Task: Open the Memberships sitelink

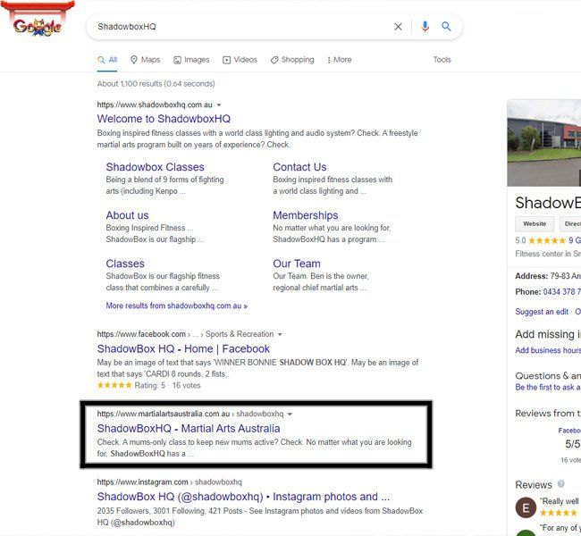Action: click(306, 215)
